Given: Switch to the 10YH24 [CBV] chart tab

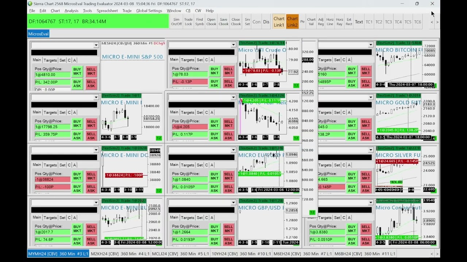Looking at the screenshot, I should [241, 254].
